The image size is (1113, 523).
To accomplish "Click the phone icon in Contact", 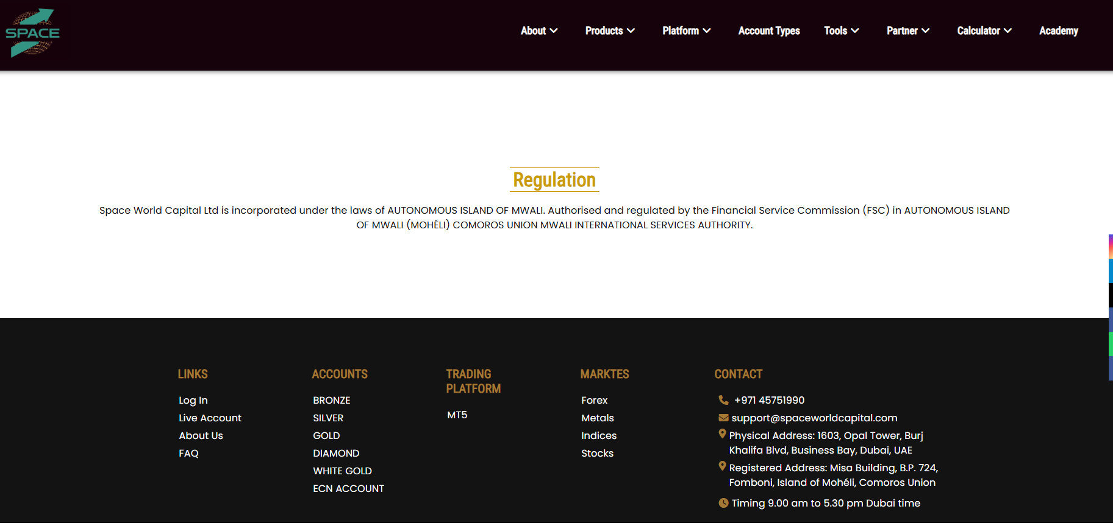I will coord(723,400).
